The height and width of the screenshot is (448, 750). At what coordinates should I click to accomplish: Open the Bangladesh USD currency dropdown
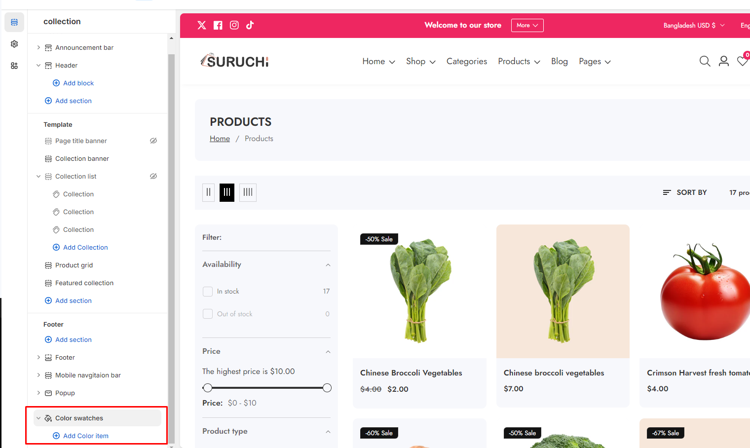[694, 25]
